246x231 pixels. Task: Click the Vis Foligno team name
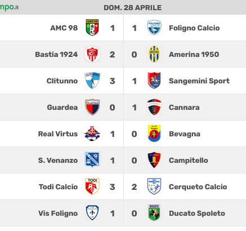click(x=58, y=214)
